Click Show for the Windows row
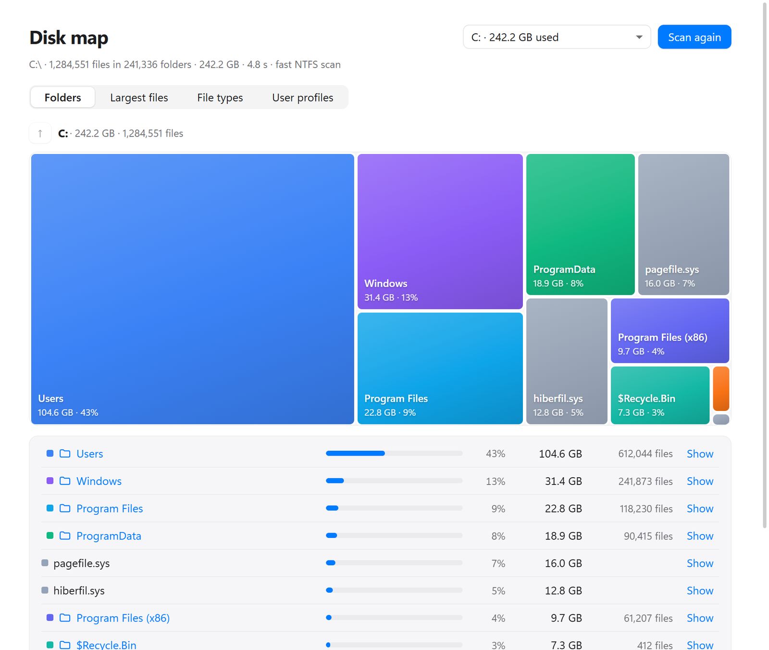 [x=700, y=481]
